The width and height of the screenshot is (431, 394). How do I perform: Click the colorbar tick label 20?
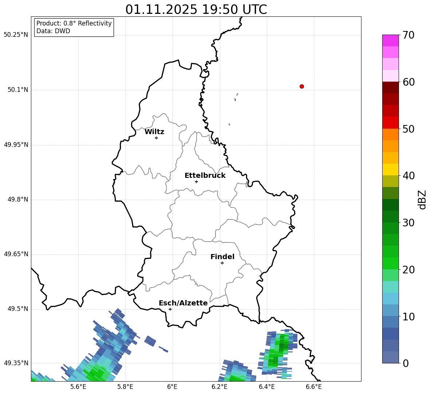(x=408, y=270)
